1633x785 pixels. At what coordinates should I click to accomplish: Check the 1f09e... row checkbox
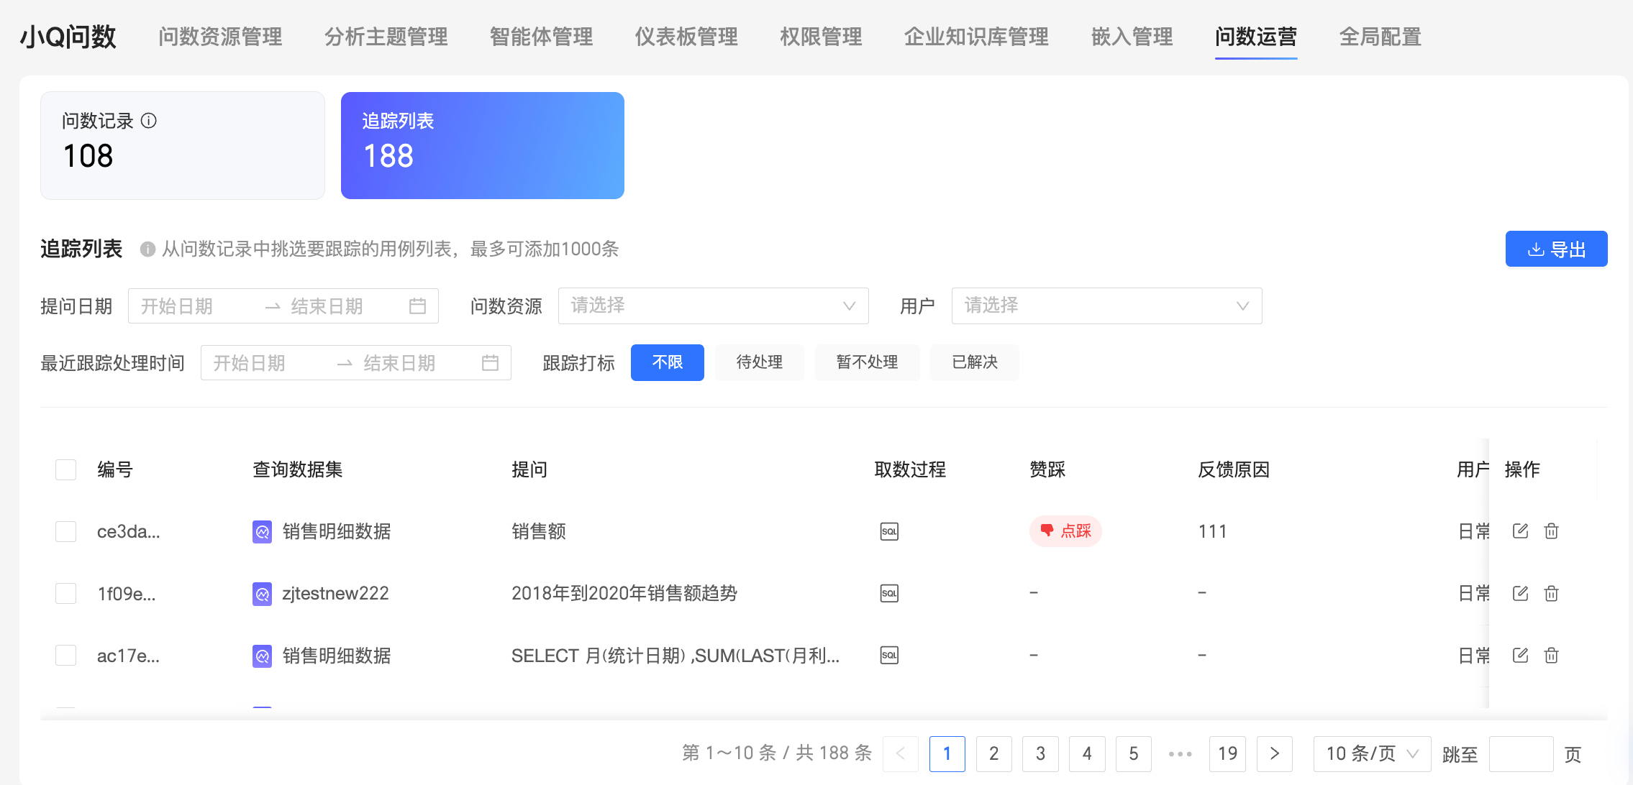coord(66,593)
